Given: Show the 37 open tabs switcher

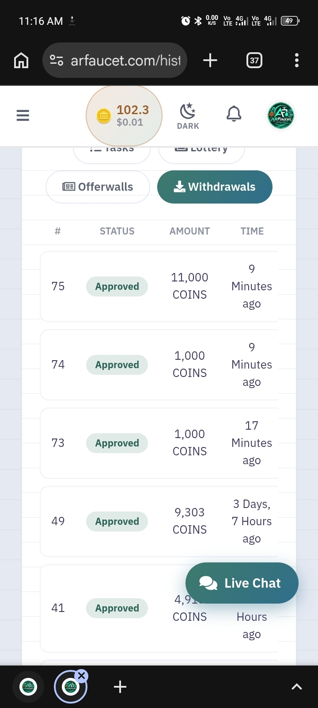Looking at the screenshot, I should pos(254,60).
